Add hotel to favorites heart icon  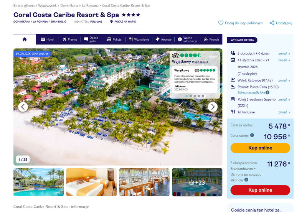click(x=221, y=23)
